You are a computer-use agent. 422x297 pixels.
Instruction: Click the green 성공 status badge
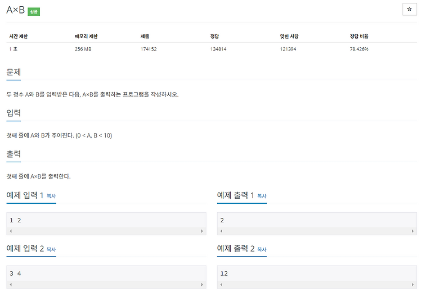pyautogui.click(x=34, y=12)
